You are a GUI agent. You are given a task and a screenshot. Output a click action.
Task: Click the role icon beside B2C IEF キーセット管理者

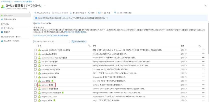(39, 62)
